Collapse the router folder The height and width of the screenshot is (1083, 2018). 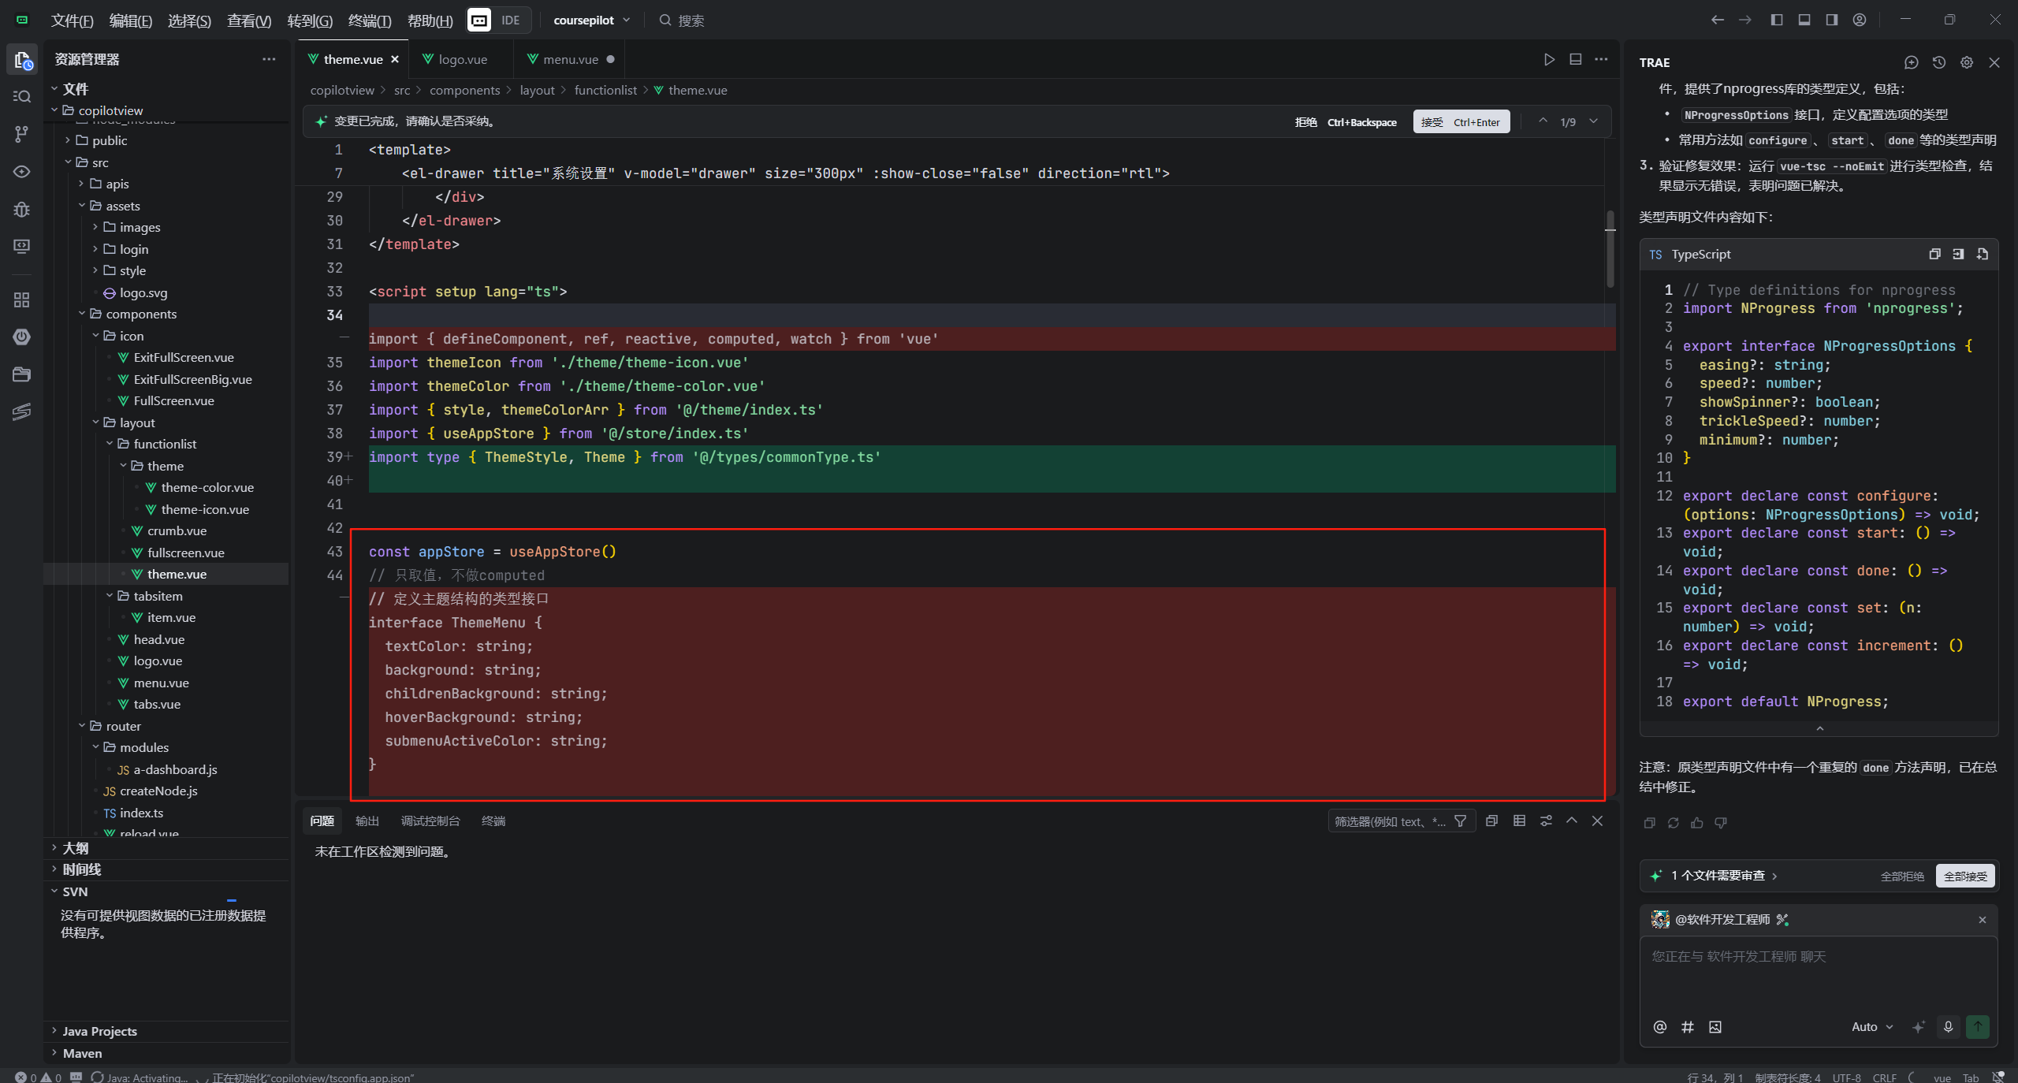click(123, 726)
